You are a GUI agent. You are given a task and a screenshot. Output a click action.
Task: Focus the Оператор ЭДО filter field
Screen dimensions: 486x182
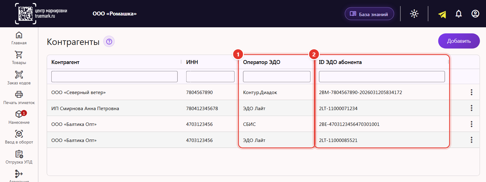[x=277, y=76]
